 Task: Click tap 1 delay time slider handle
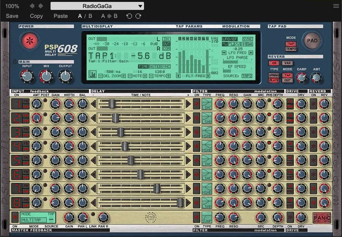coord(112,104)
